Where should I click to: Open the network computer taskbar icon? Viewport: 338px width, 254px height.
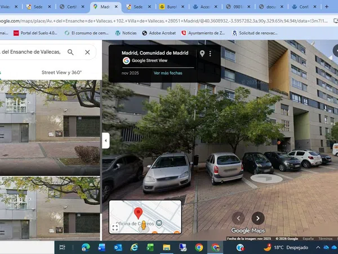tap(183, 247)
